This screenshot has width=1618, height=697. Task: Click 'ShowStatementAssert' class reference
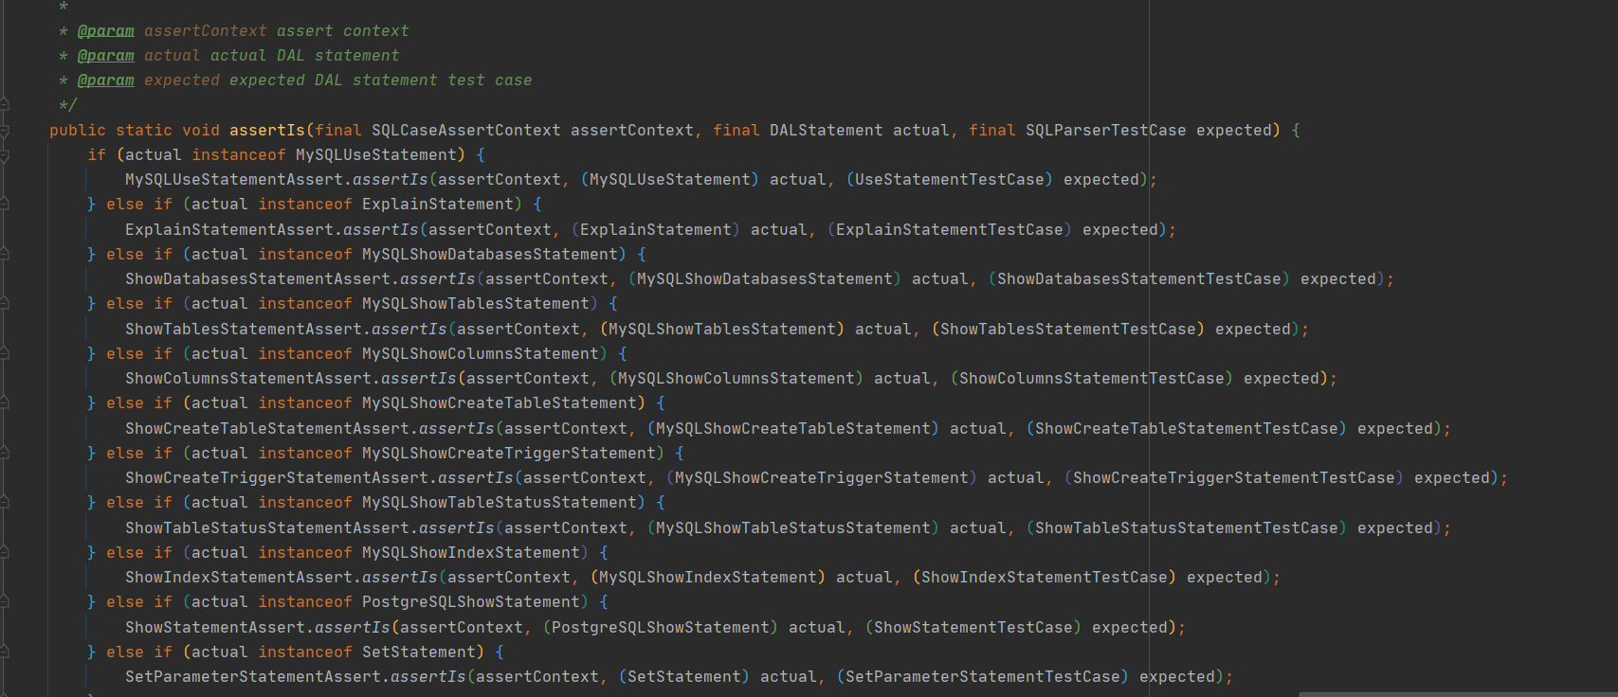[x=215, y=628]
